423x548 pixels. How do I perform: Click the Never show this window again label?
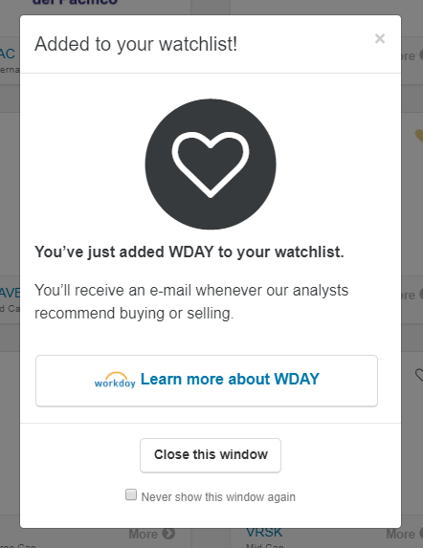point(218,497)
